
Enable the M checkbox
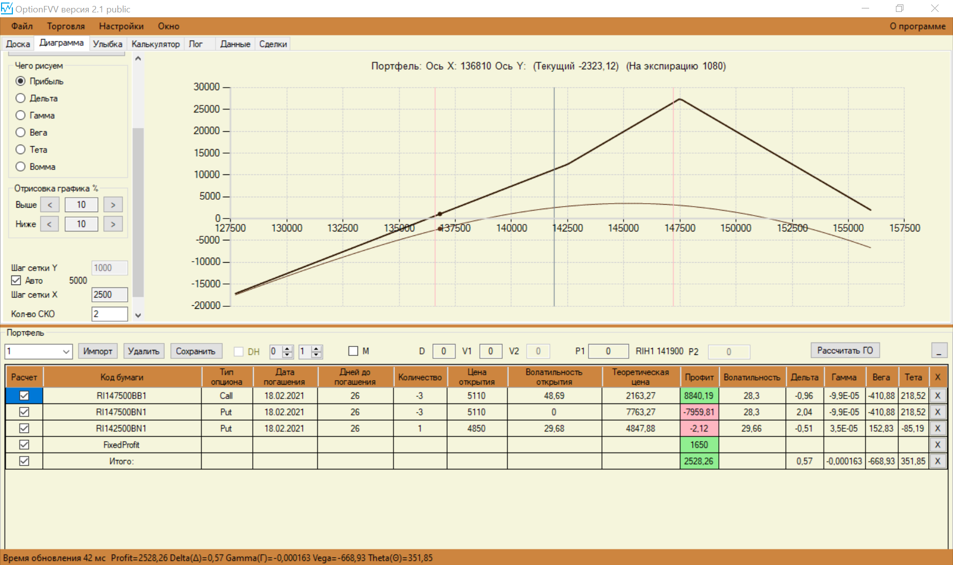(353, 351)
